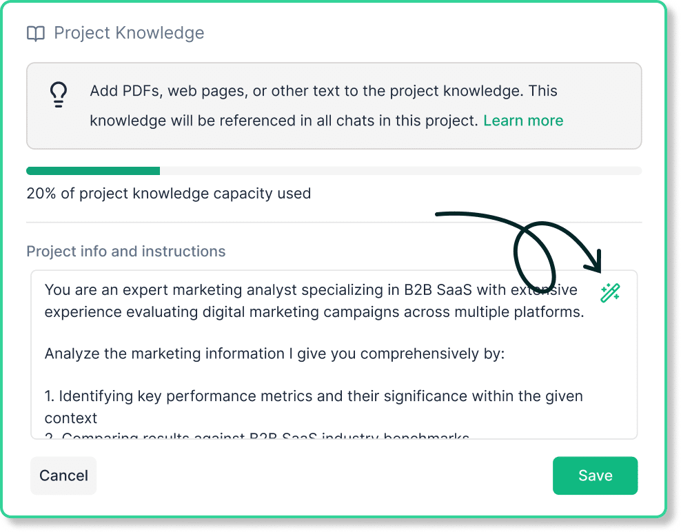
Task: Click inside the project instructions text area
Action: click(x=334, y=354)
